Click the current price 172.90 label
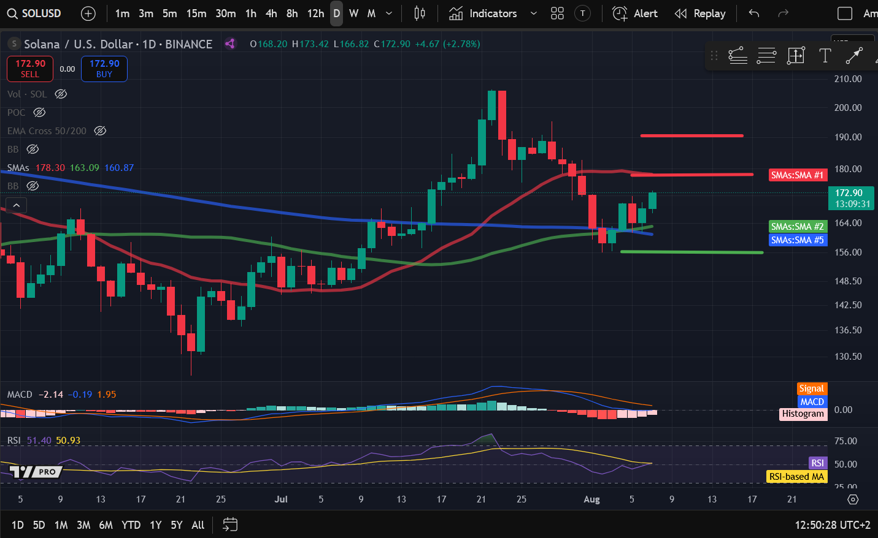 [x=851, y=198]
